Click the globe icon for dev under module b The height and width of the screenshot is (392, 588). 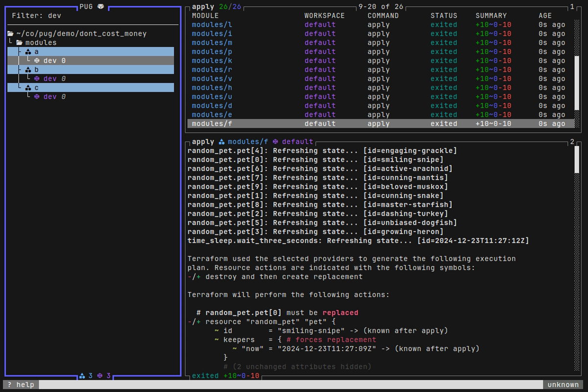click(x=38, y=78)
